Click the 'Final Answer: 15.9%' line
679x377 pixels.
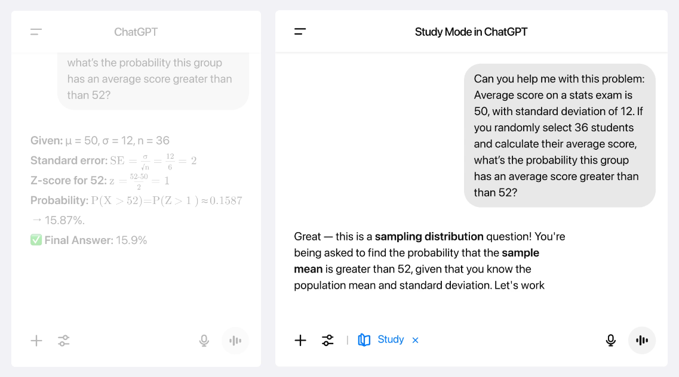(x=89, y=240)
